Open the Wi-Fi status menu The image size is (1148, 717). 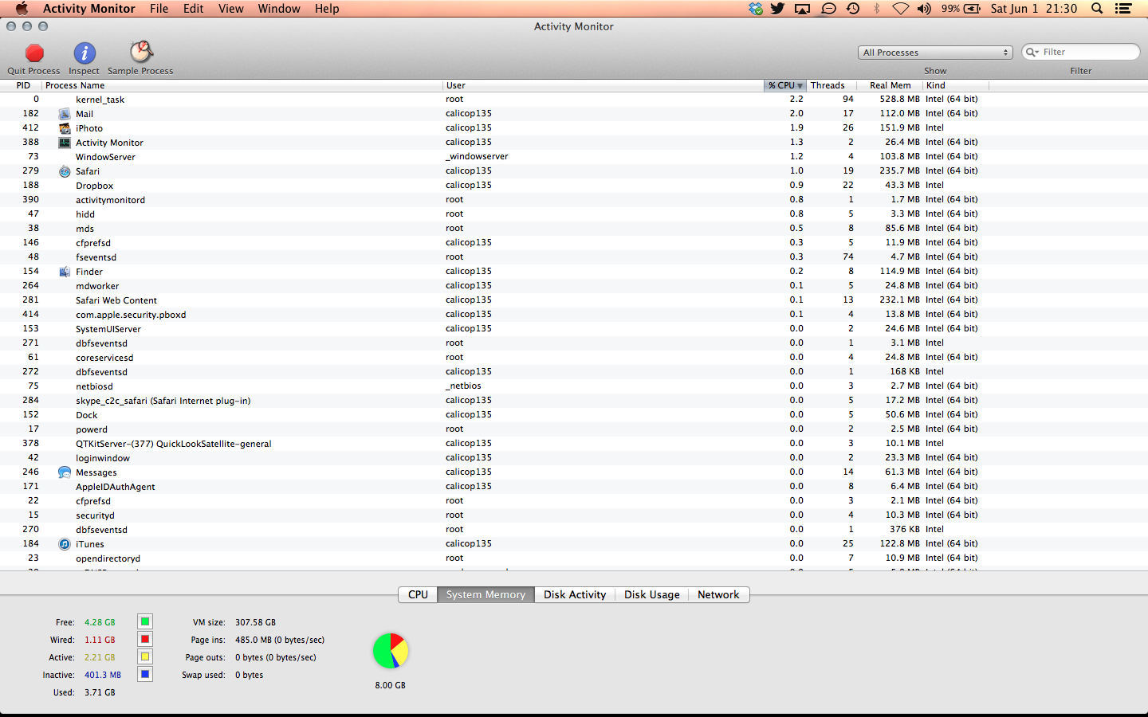(x=900, y=9)
